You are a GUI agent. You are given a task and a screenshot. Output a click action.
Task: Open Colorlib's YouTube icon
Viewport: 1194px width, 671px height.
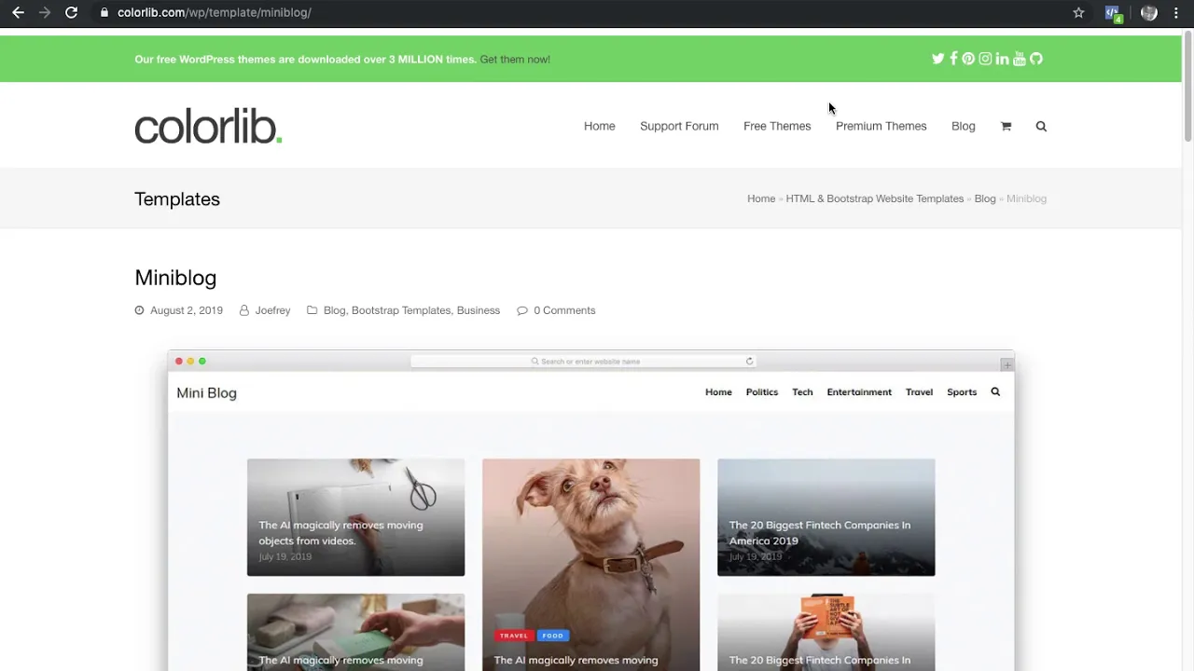coord(1019,59)
